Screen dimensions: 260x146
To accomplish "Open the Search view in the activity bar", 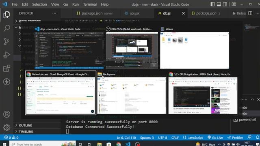I will pyautogui.click(x=6, y=28).
